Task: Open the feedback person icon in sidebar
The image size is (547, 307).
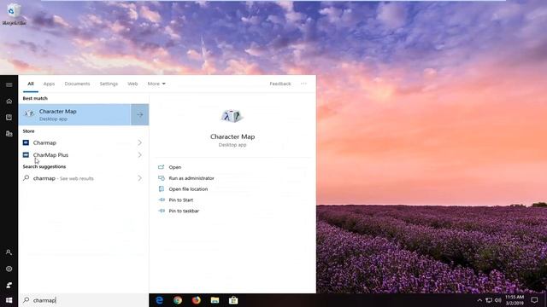Action: point(9,285)
